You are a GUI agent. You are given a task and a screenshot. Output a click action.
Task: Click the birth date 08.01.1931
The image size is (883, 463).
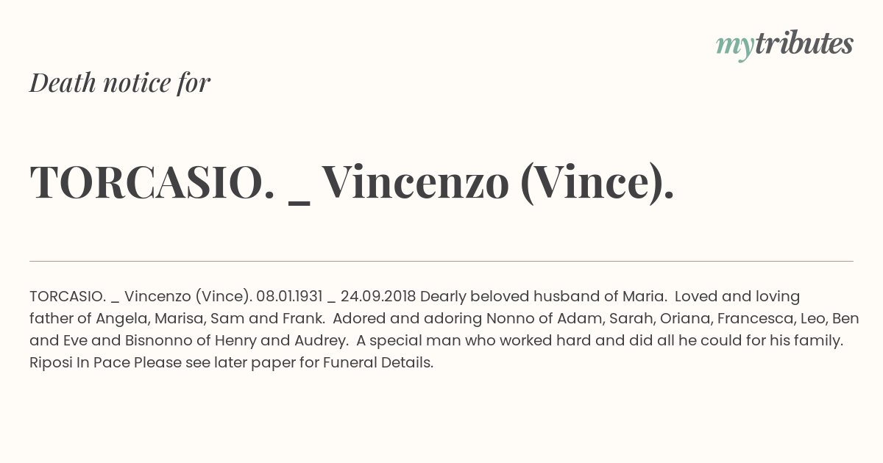tap(289, 297)
